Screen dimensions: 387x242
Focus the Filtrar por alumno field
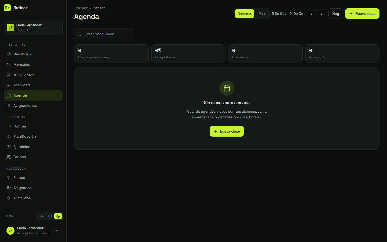[x=104, y=34]
